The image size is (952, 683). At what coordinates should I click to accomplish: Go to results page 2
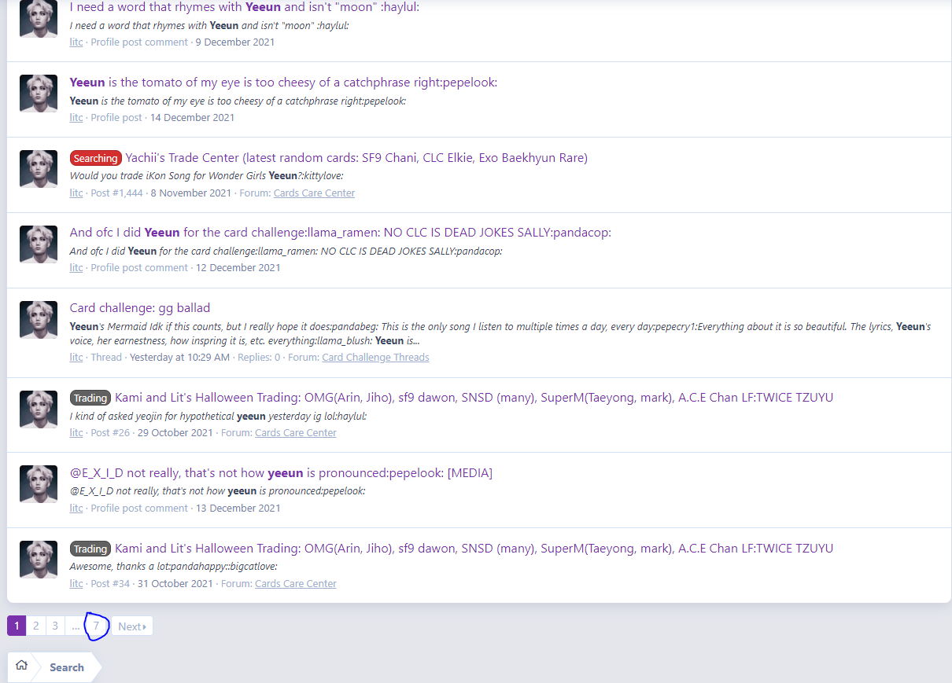[36, 626]
